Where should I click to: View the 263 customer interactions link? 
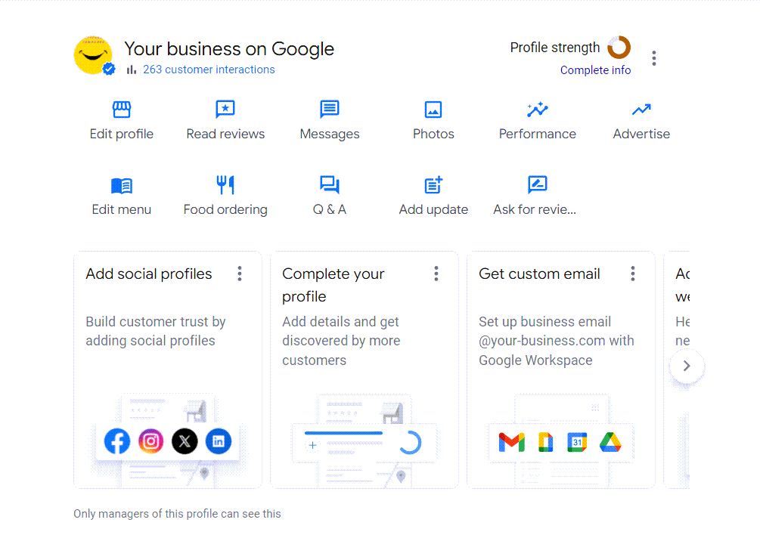(209, 69)
